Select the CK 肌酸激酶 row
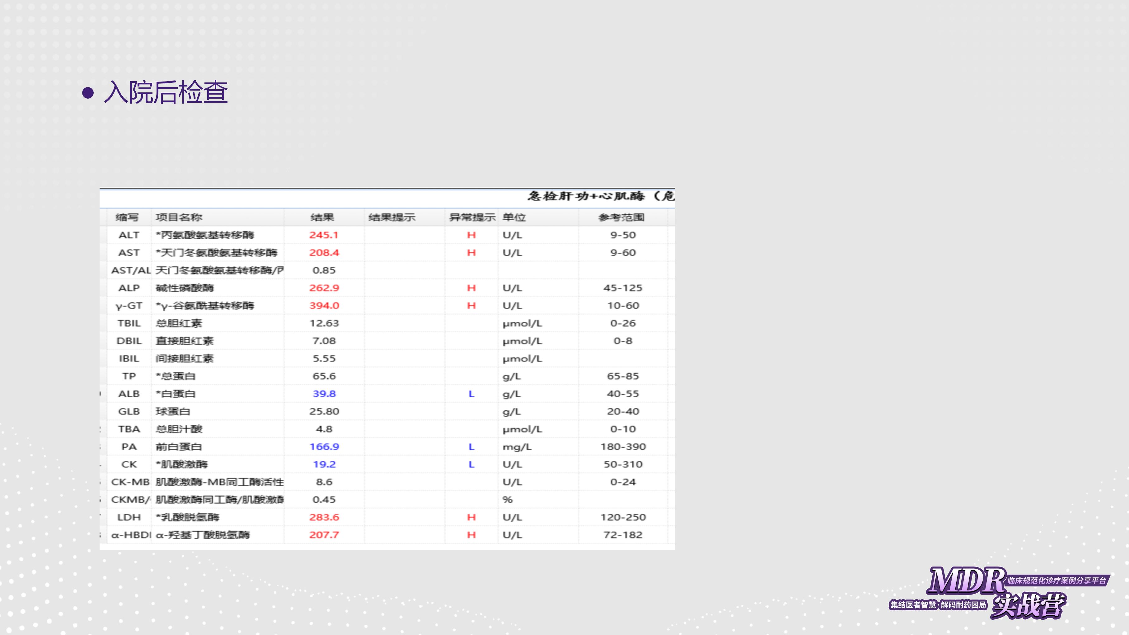Viewport: 1129px width, 635px height. point(181,465)
